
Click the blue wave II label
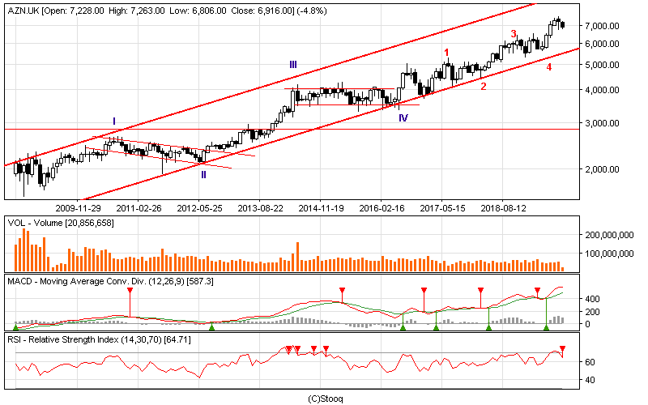pyautogui.click(x=203, y=175)
